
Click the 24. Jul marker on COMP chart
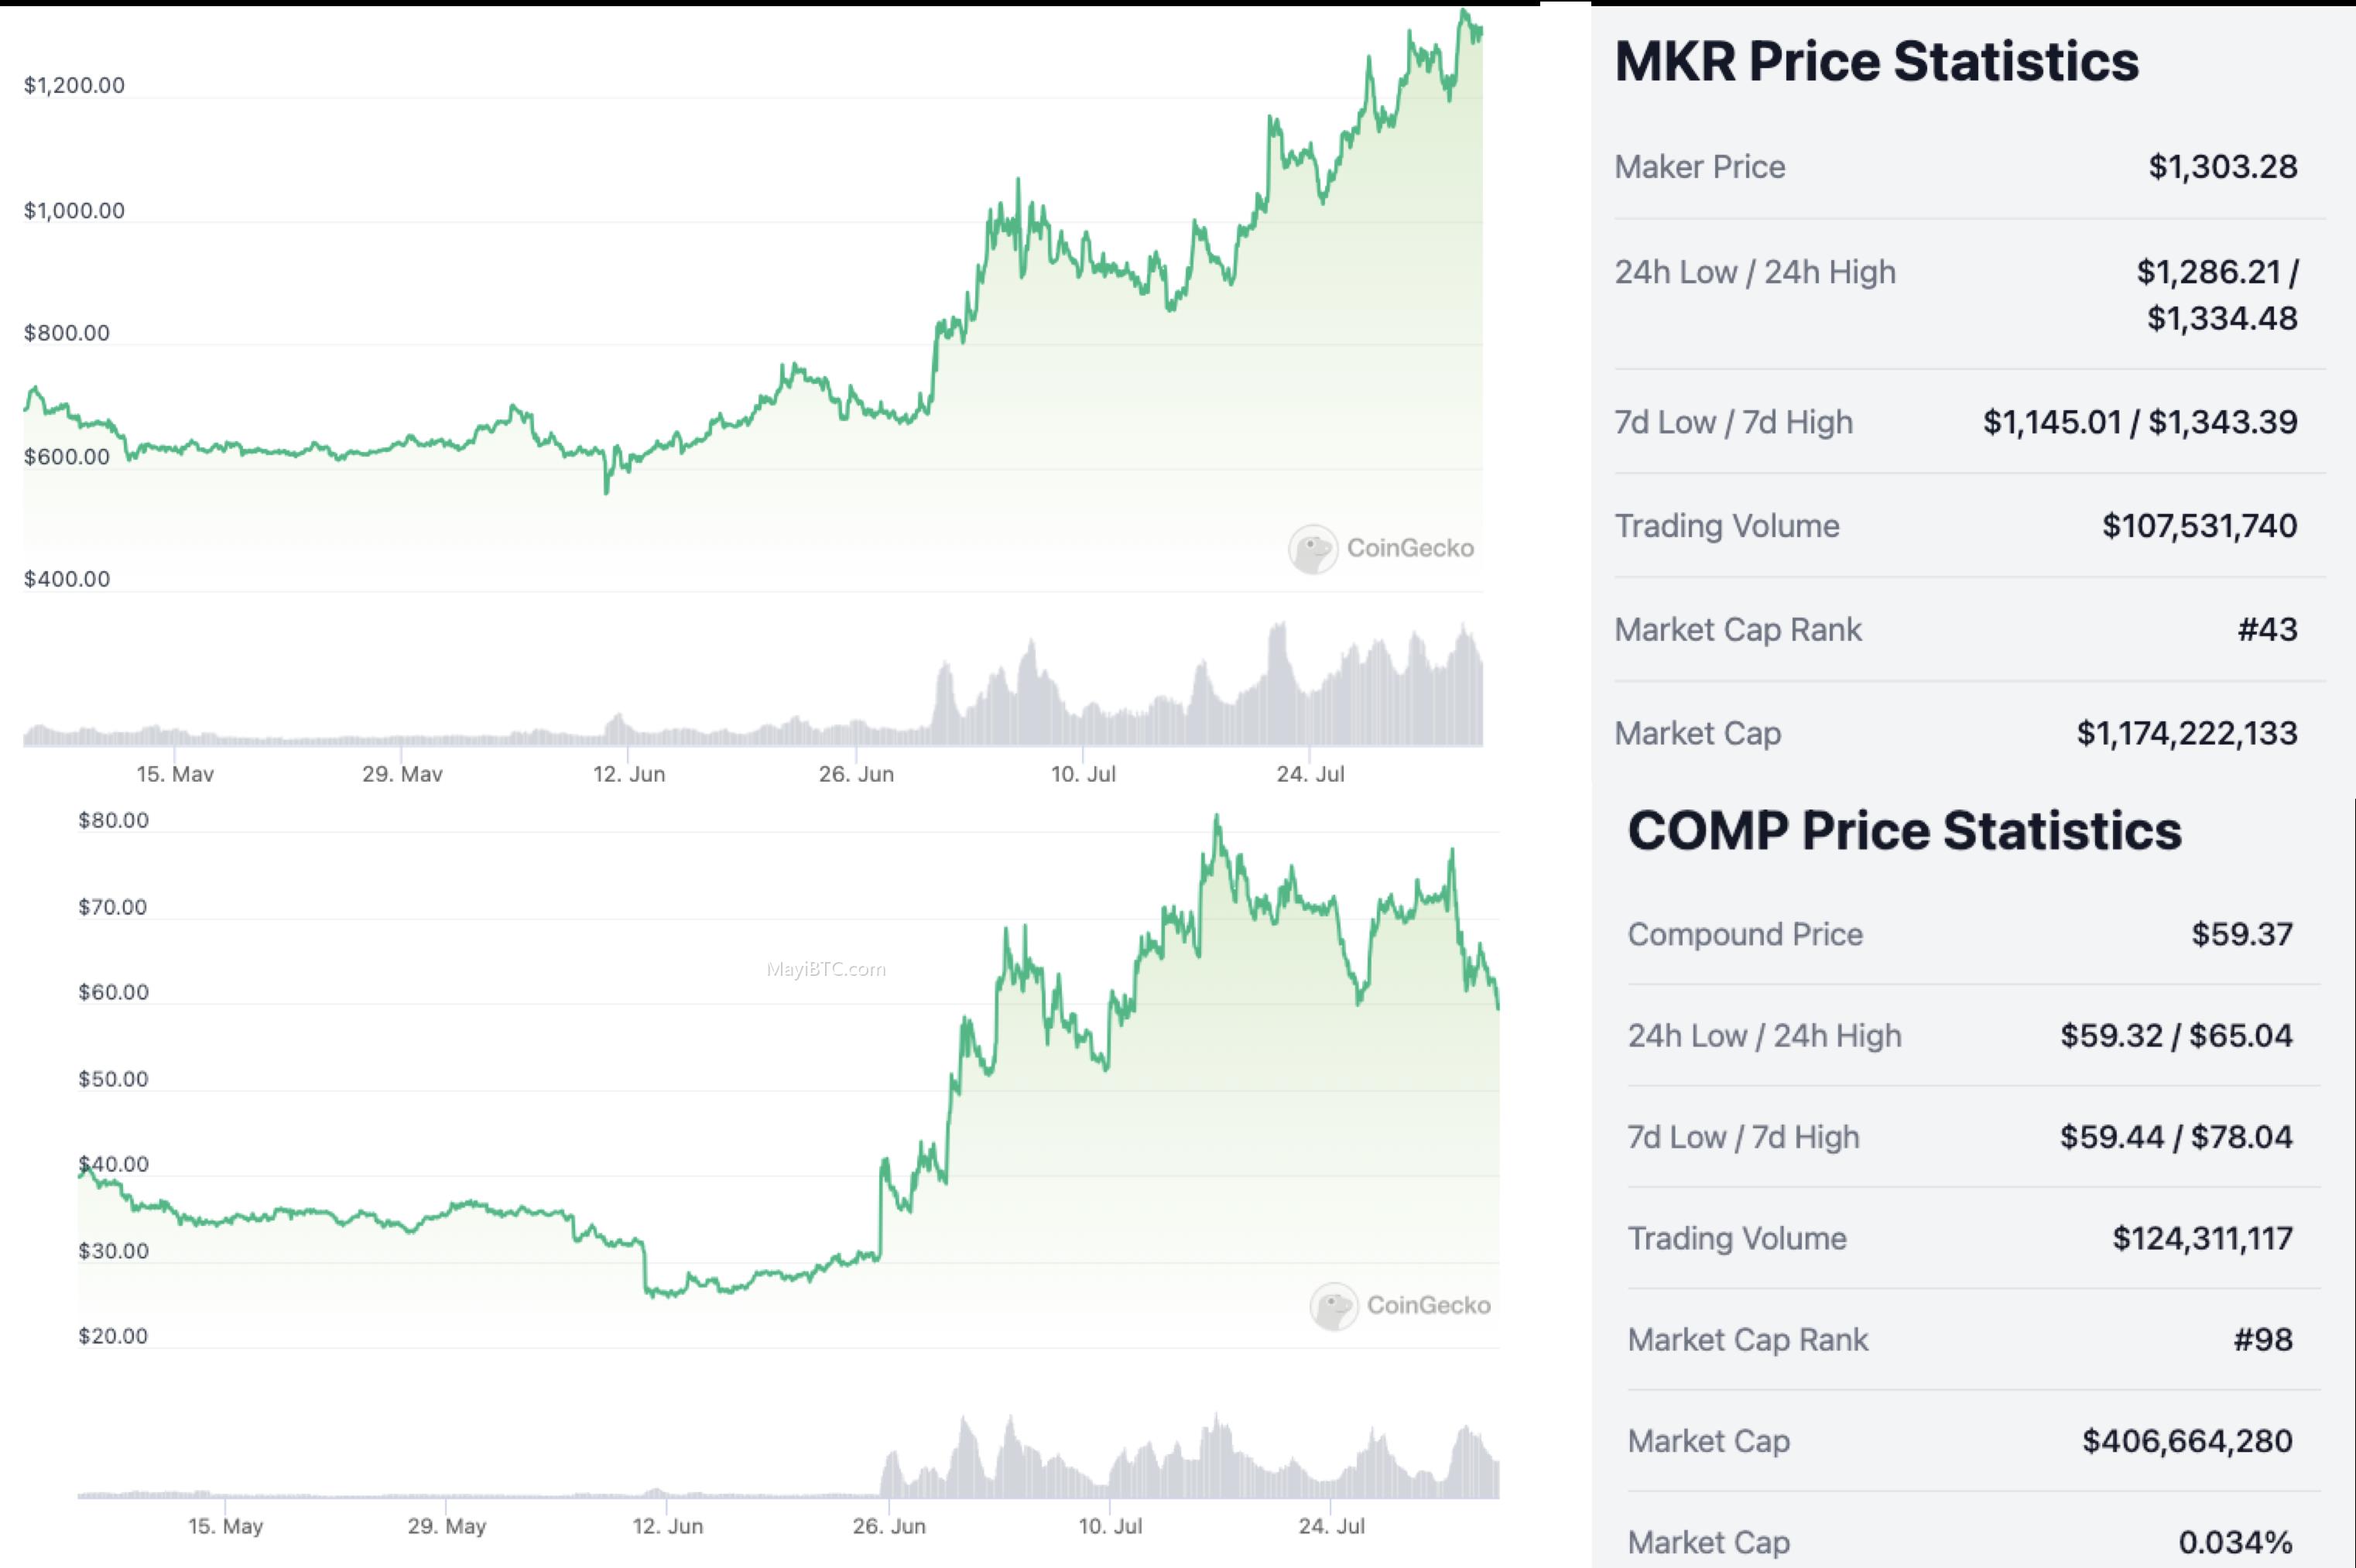[x=1332, y=1527]
